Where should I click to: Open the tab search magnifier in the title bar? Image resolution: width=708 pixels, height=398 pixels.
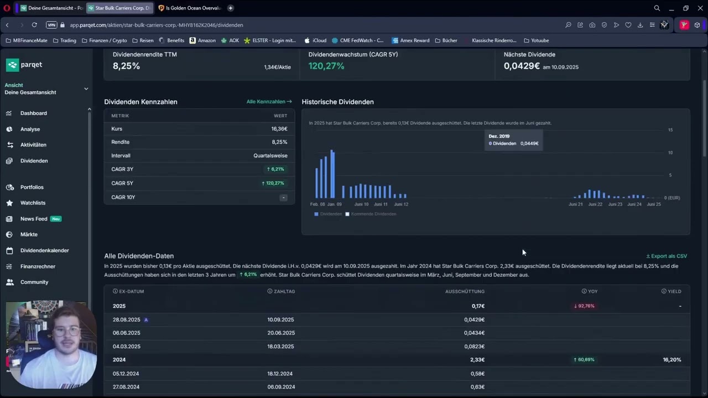657,8
